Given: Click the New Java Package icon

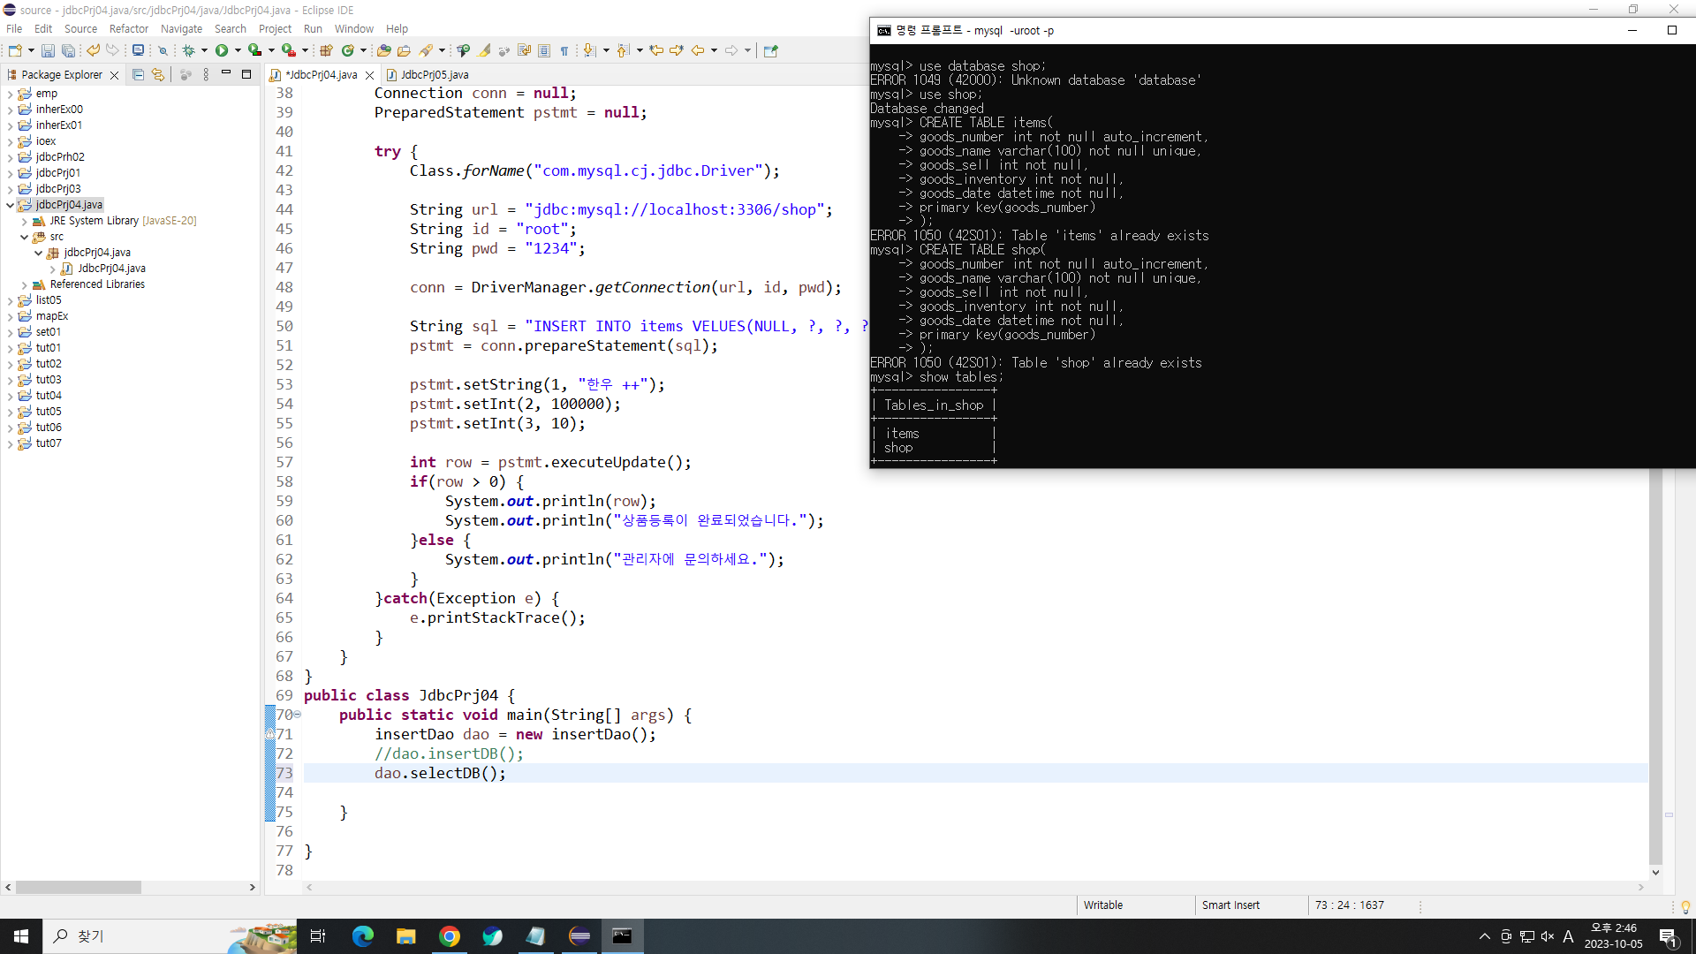Looking at the screenshot, I should (326, 50).
